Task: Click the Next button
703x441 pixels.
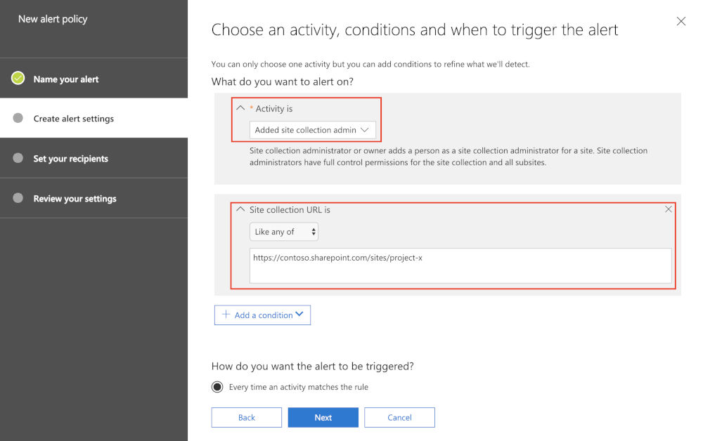Action: (323, 417)
